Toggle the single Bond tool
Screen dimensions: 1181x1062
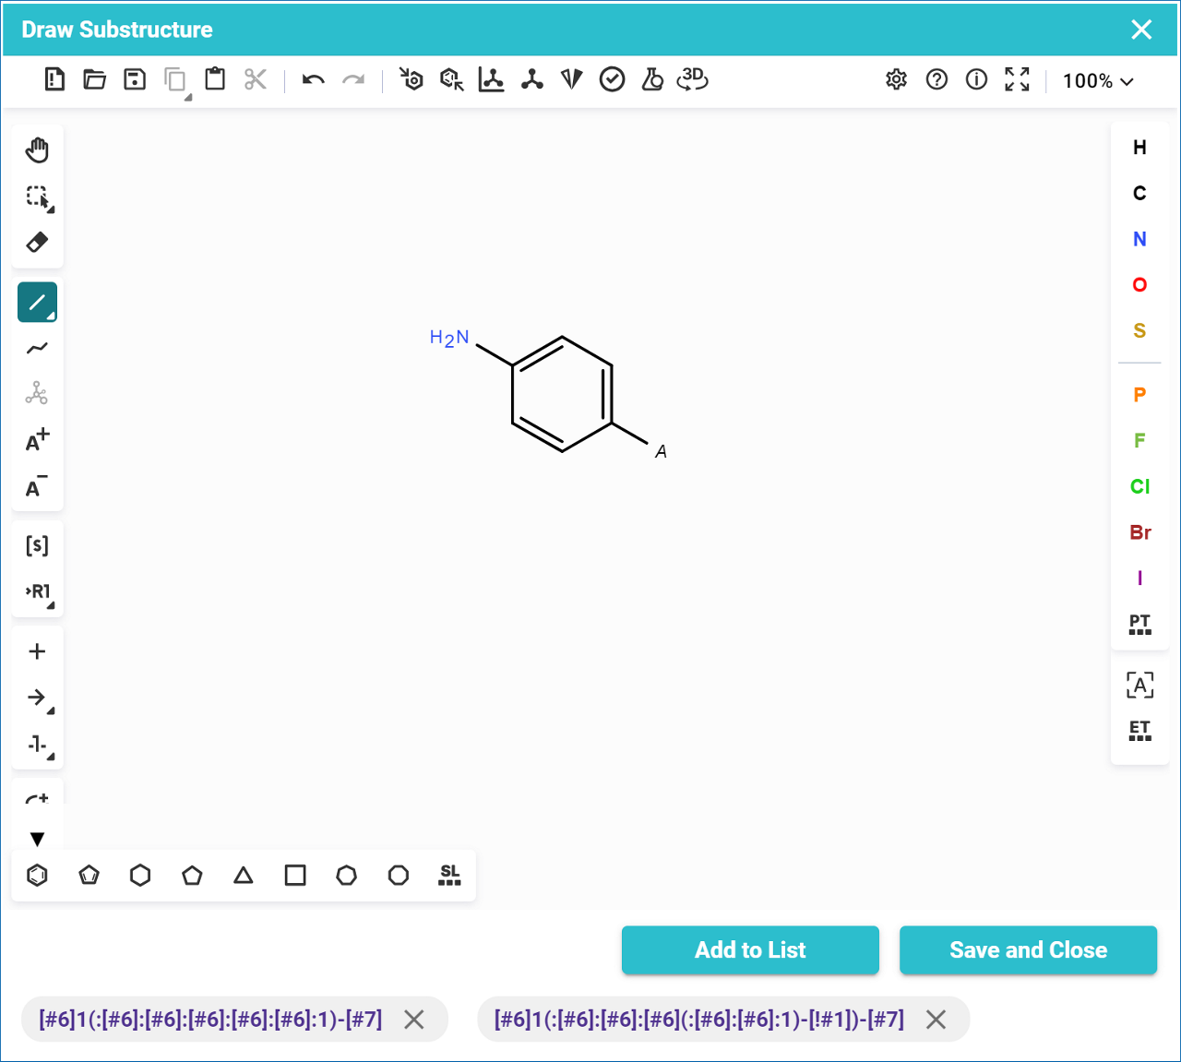(x=37, y=302)
